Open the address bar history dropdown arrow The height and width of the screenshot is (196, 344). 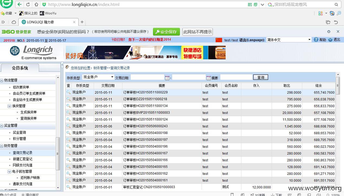click(x=262, y=5)
